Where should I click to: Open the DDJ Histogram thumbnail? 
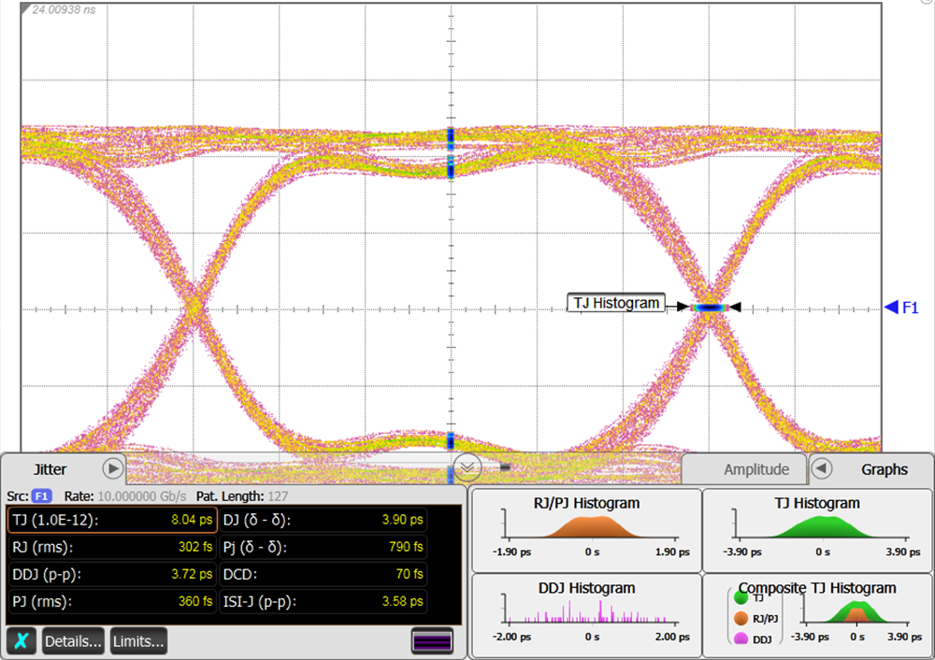click(586, 613)
